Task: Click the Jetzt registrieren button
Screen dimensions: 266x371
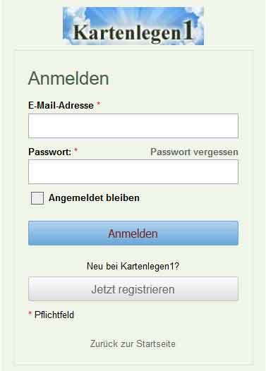Action: tap(133, 289)
